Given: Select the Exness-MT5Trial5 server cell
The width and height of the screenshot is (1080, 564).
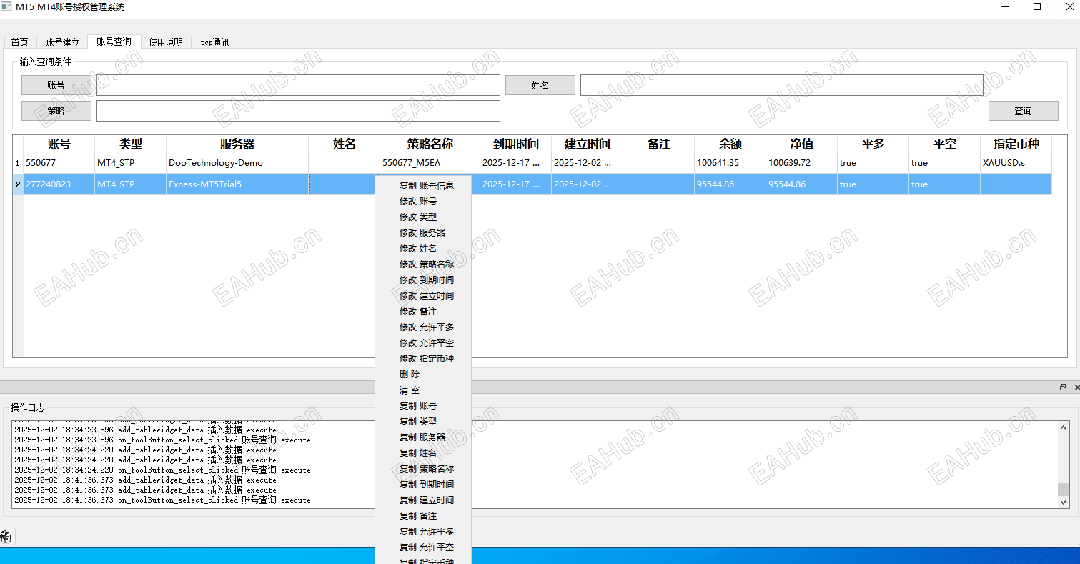Looking at the screenshot, I should 237,184.
